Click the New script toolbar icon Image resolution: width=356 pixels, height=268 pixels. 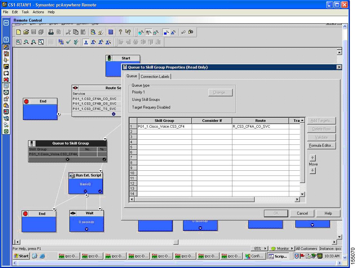click(x=19, y=32)
